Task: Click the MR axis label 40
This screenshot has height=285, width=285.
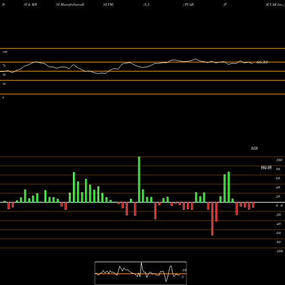Action: [x=278, y=188]
